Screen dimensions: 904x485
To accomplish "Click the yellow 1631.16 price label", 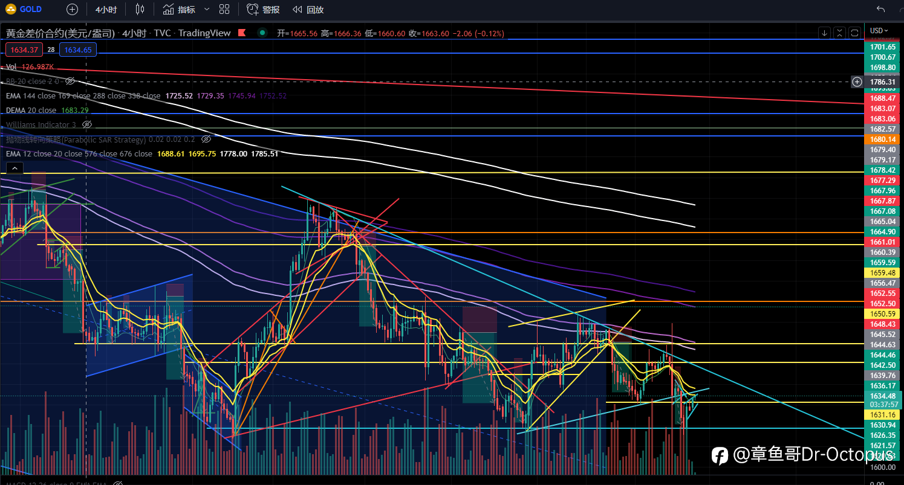I will (x=883, y=415).
